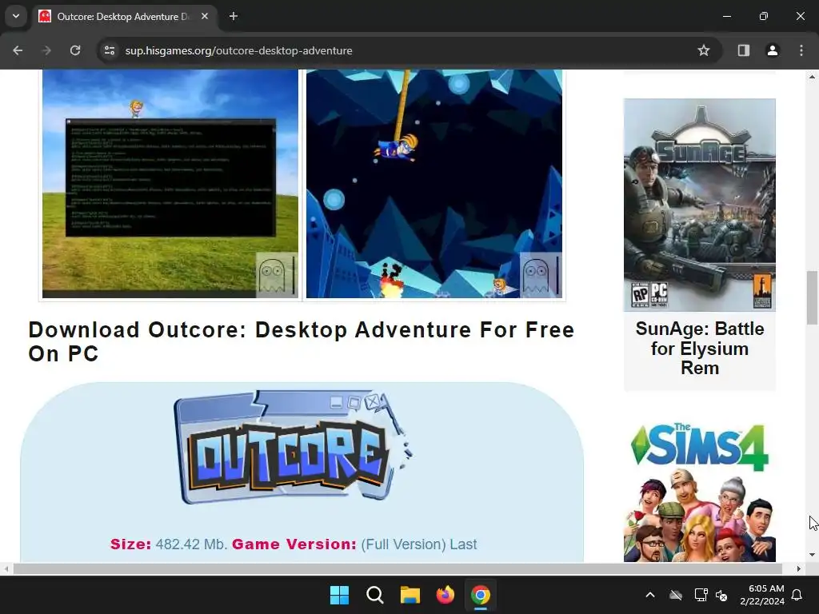Open File Explorer from the taskbar
This screenshot has width=819, height=614.
tap(410, 595)
